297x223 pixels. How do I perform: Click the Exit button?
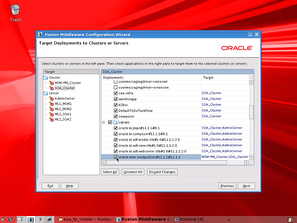(x=51, y=186)
